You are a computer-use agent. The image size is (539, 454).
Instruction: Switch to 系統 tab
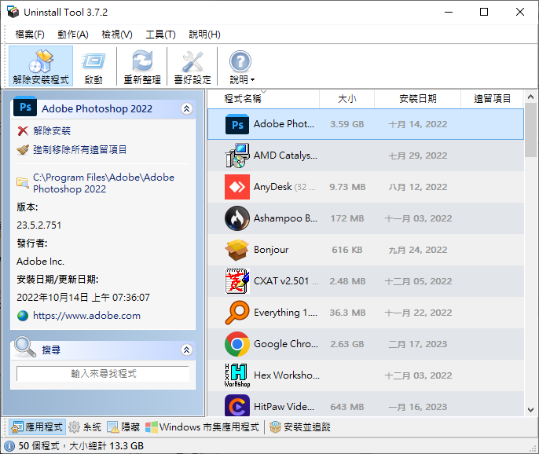[85, 427]
